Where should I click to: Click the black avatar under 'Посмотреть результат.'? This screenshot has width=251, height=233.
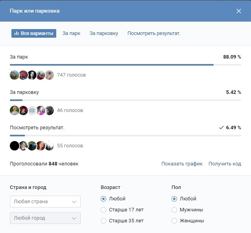click(15, 146)
